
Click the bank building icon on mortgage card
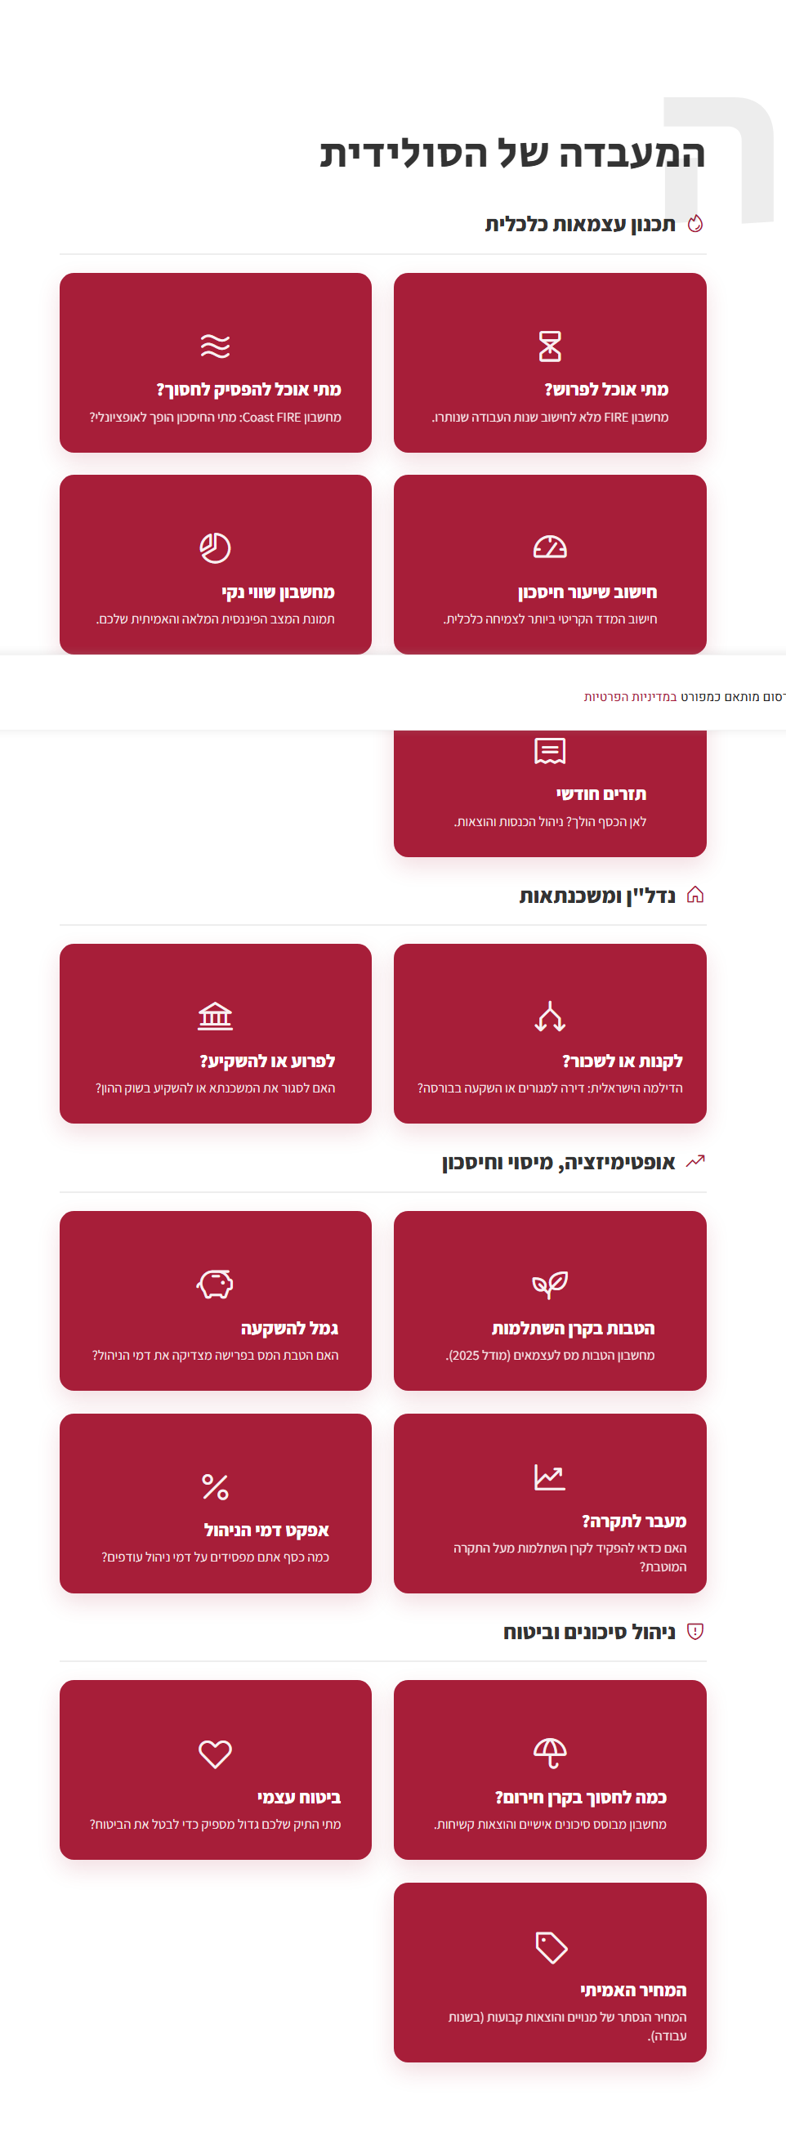coord(215,1017)
